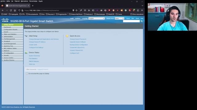Open the Marcadores menu
The width and height of the screenshot is (197, 110).
coord(24,1)
